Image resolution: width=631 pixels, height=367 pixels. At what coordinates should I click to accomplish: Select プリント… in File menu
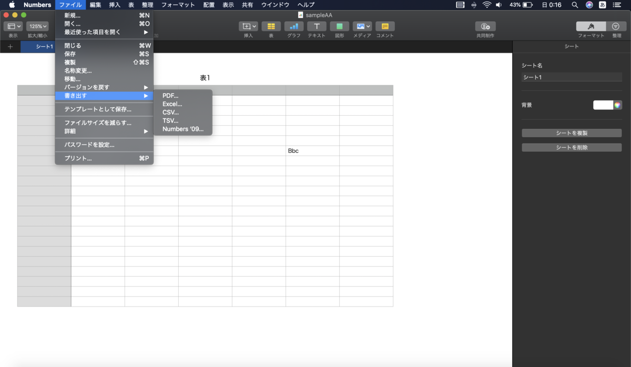104,158
